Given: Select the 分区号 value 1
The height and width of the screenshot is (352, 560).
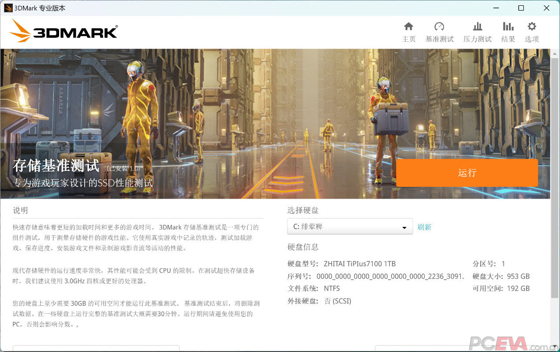Looking at the screenshot, I should 503,264.
